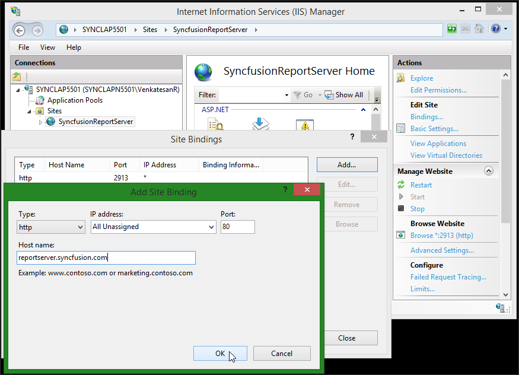
Task: Click the IP Address column header
Action: 169,165
